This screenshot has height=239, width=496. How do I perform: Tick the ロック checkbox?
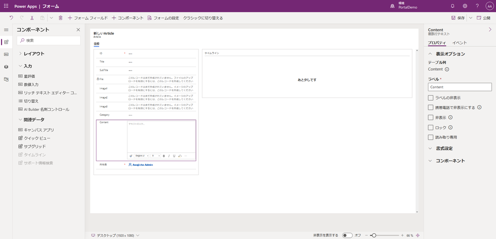[x=431, y=128]
